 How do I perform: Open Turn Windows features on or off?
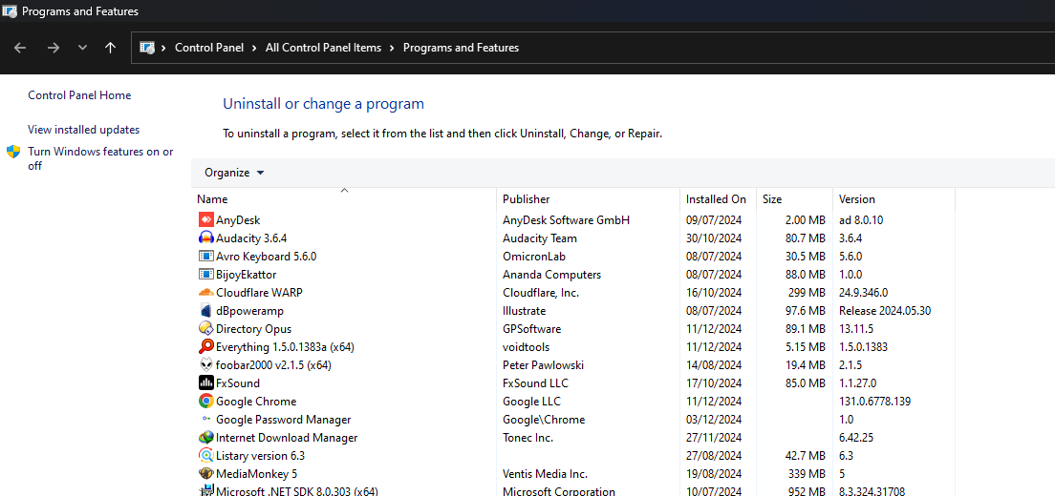[100, 158]
